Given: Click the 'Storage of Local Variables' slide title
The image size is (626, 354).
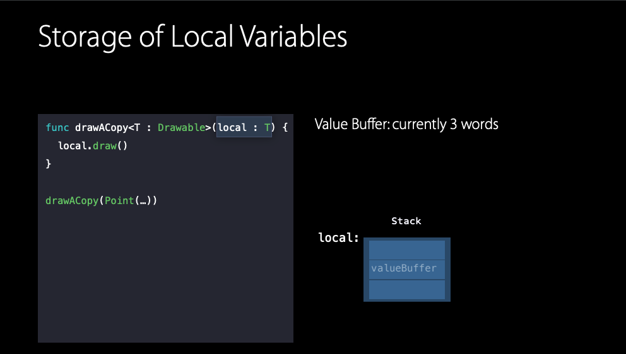Looking at the screenshot, I should (192, 37).
